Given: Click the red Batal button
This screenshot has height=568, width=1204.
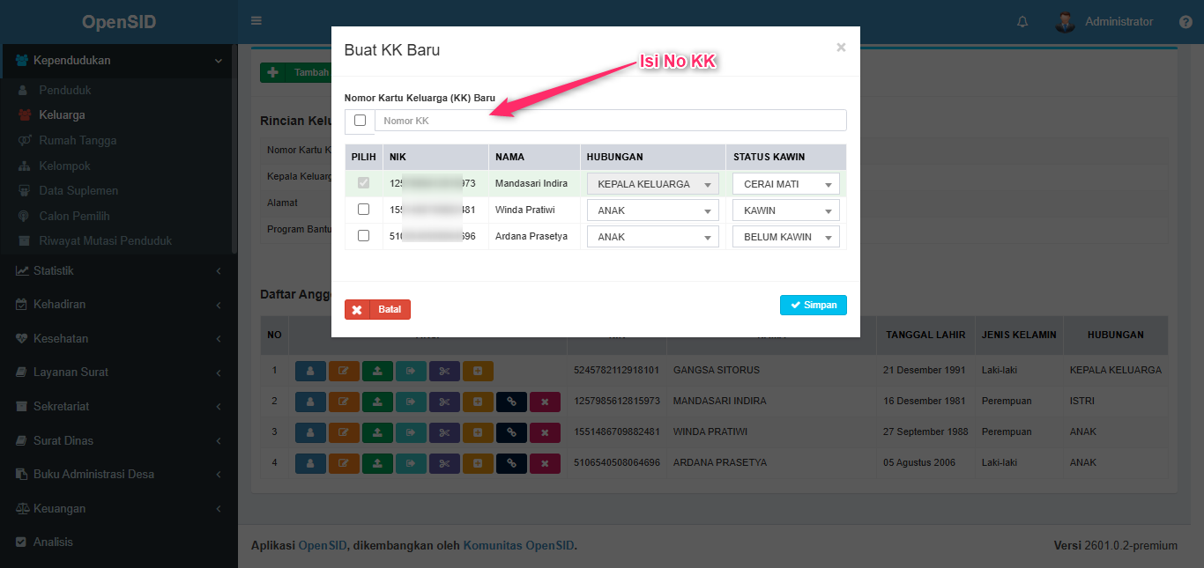Looking at the screenshot, I should [377, 310].
